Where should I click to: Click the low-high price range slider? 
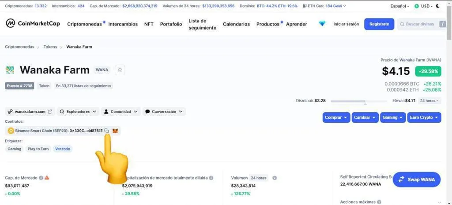[358, 101]
